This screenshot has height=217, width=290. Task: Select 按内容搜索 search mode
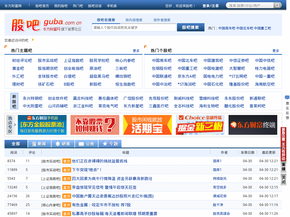click(x=134, y=20)
